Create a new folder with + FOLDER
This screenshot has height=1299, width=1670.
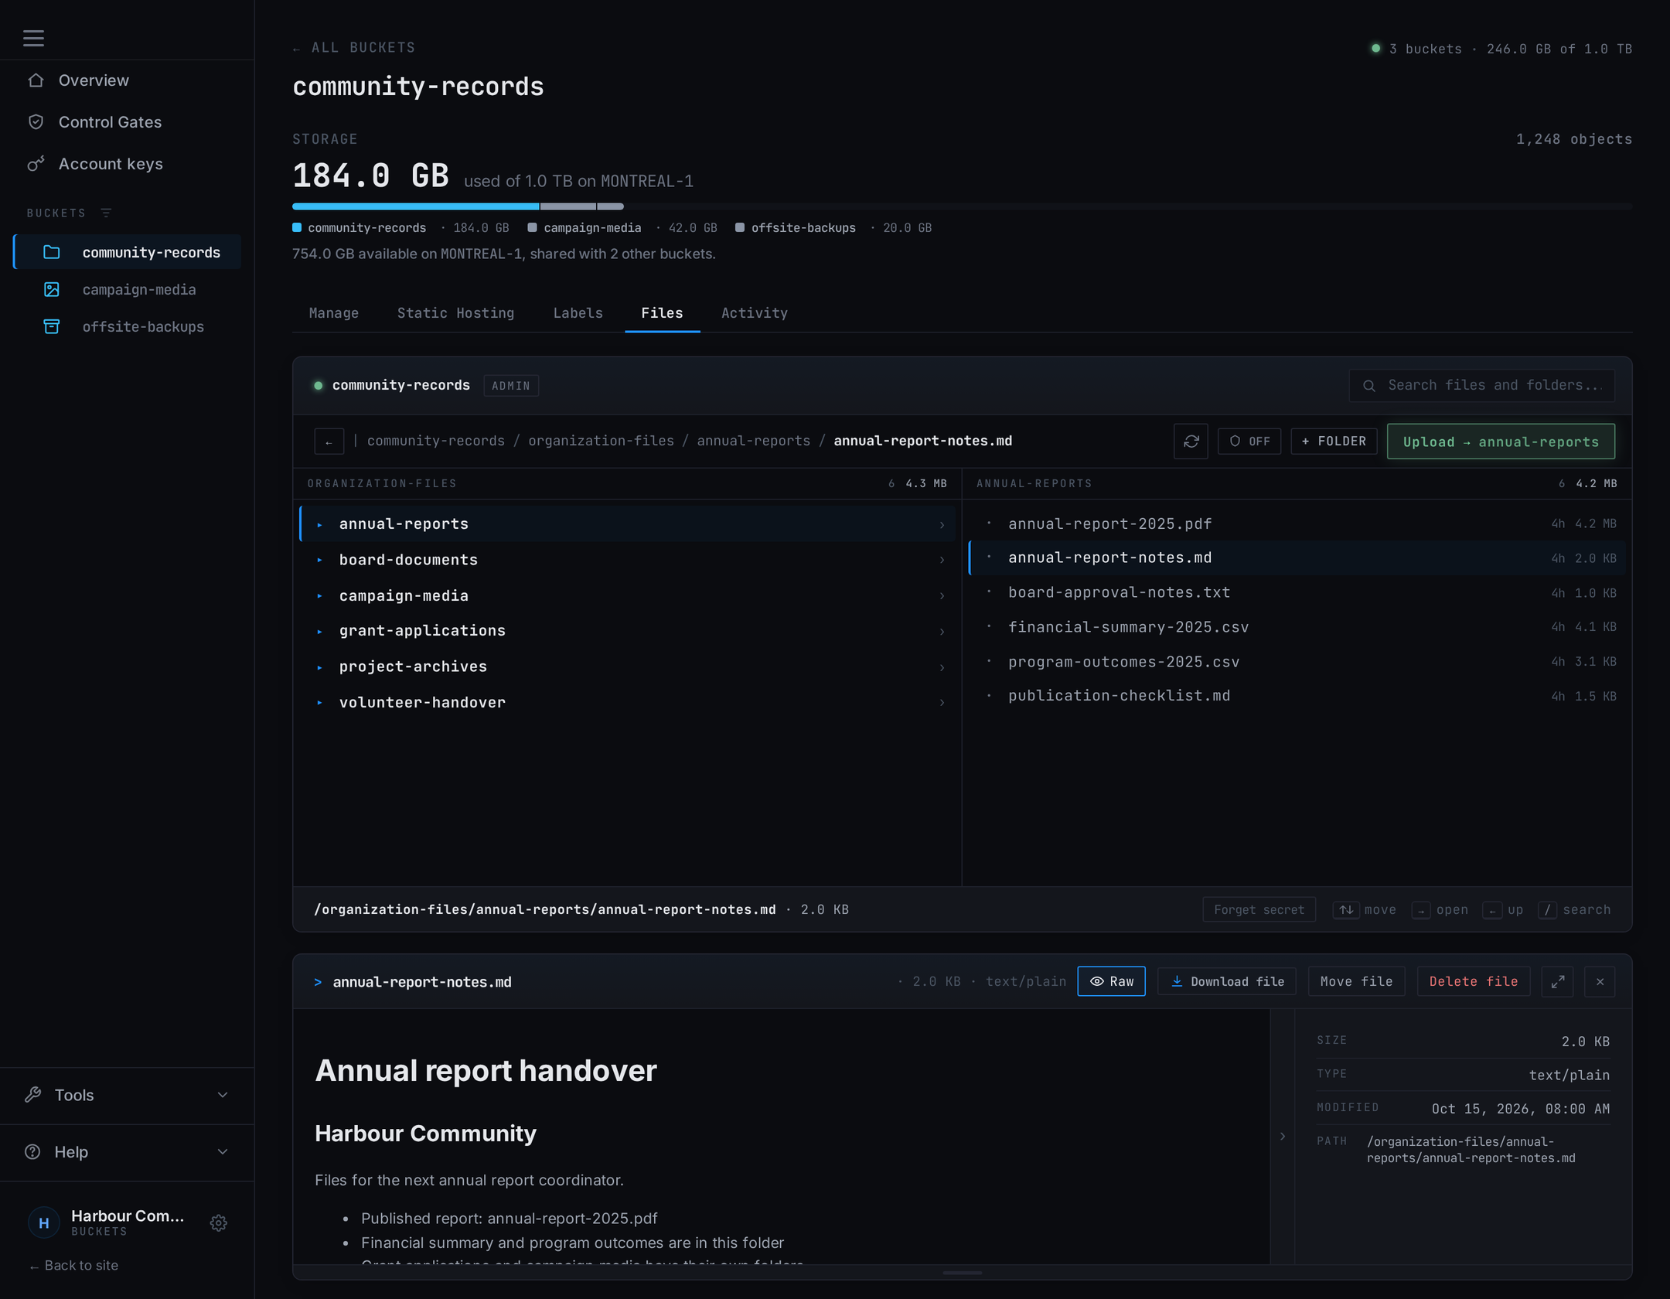tap(1334, 441)
